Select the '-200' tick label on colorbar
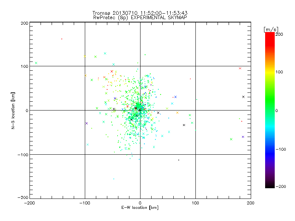 (x=281, y=186)
